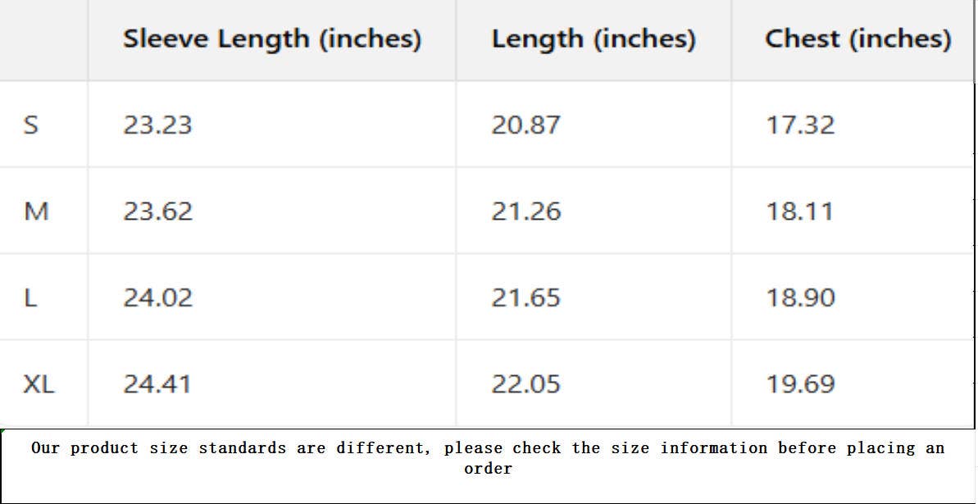Click the 23.23 sleeve length cell

[x=157, y=125]
